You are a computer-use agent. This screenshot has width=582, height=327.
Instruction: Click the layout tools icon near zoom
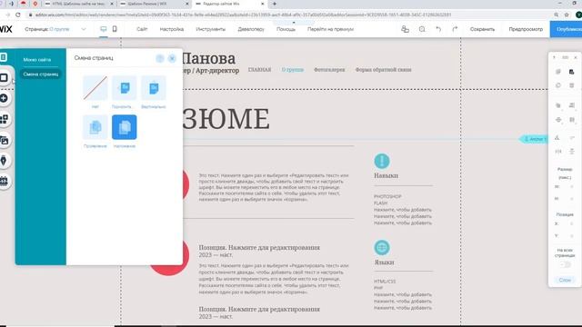(x=405, y=29)
